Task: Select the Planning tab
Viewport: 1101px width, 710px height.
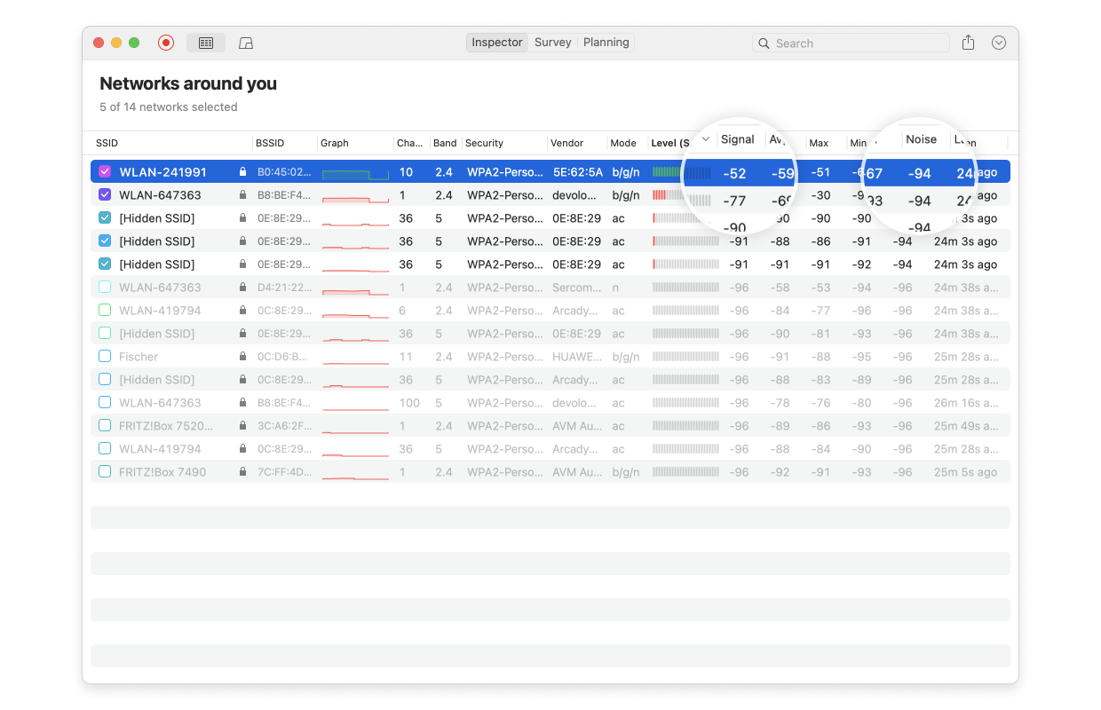Action: tap(606, 43)
